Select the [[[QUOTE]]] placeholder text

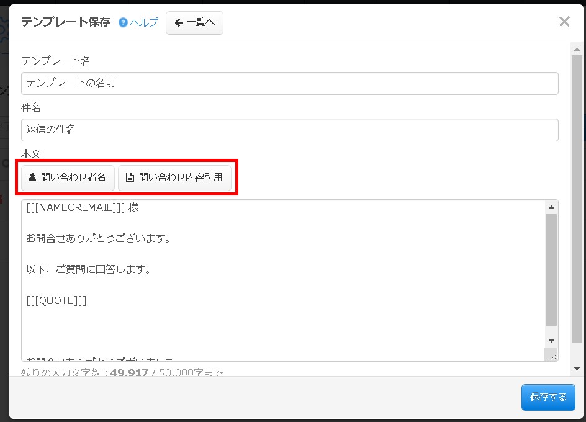click(56, 300)
